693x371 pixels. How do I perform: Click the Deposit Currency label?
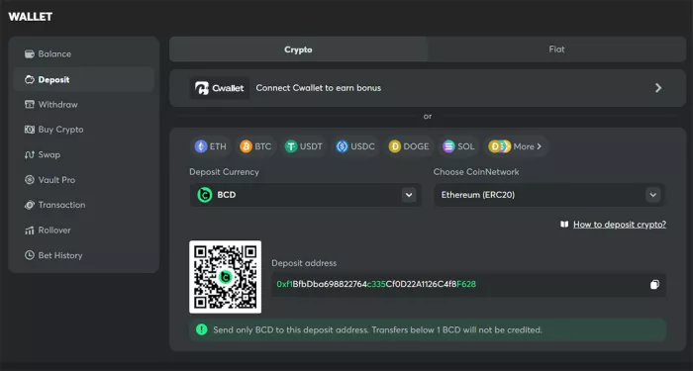coord(224,172)
